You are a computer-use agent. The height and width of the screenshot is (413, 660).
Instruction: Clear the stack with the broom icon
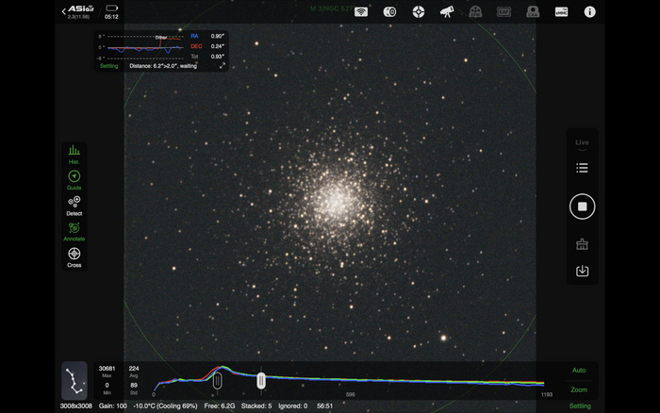pos(582,244)
